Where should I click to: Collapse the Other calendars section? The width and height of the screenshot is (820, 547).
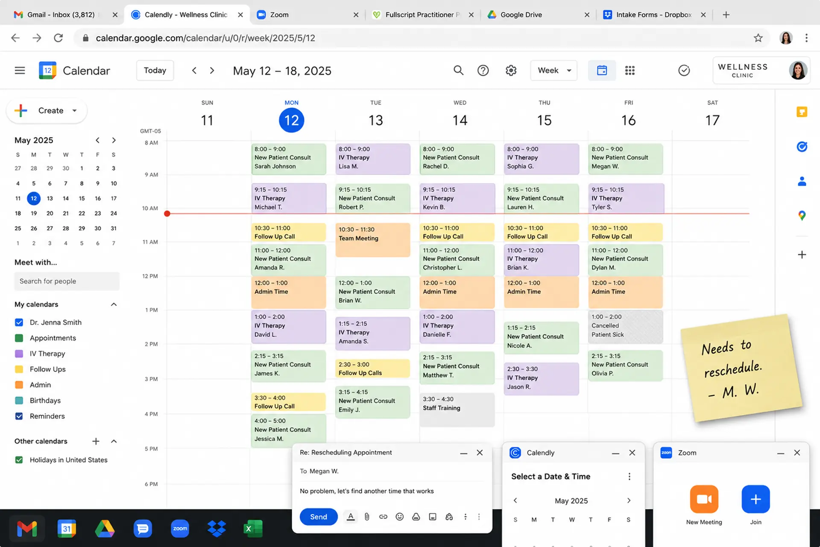(x=114, y=441)
